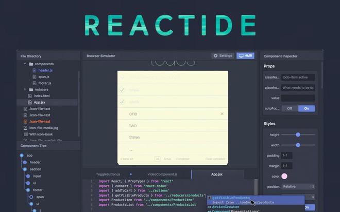Click the 'react-redux' import code line

click(x=133, y=186)
